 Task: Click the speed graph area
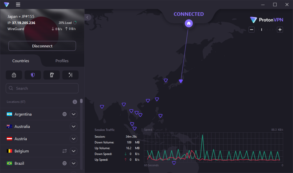pyautogui.click(x=213, y=147)
